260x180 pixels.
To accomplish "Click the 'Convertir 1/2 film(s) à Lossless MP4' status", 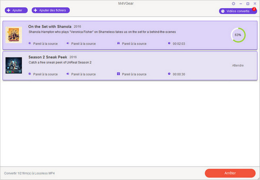I will coord(29,173).
